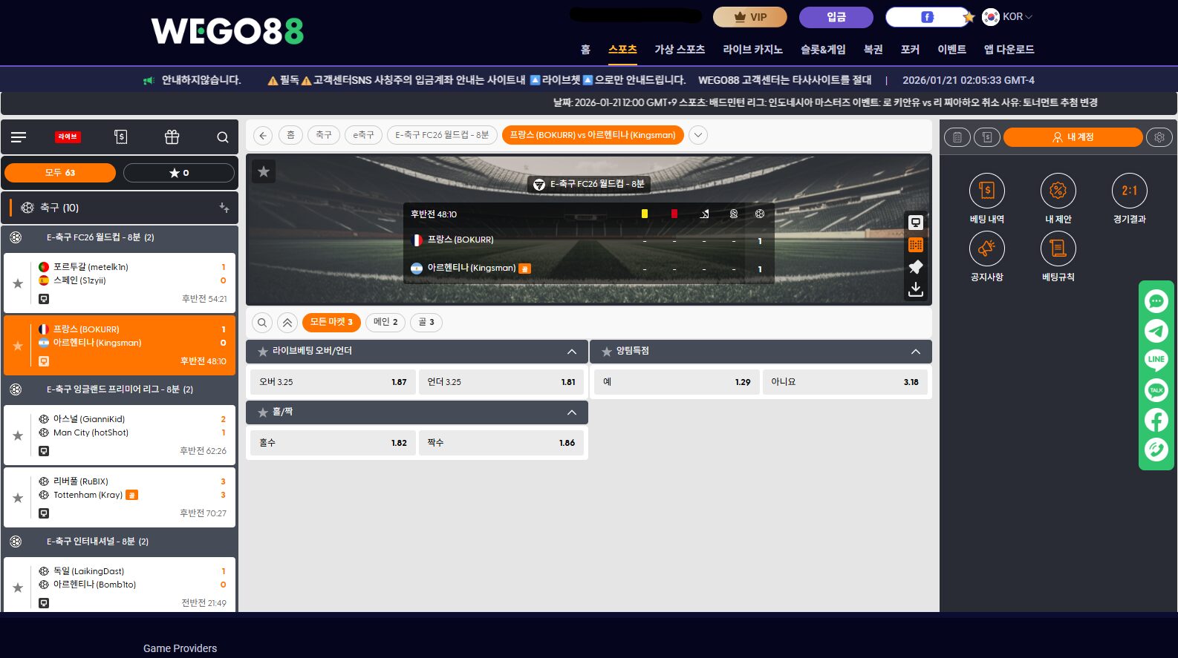Open 라이브 카지노 in top navigation

752,50
